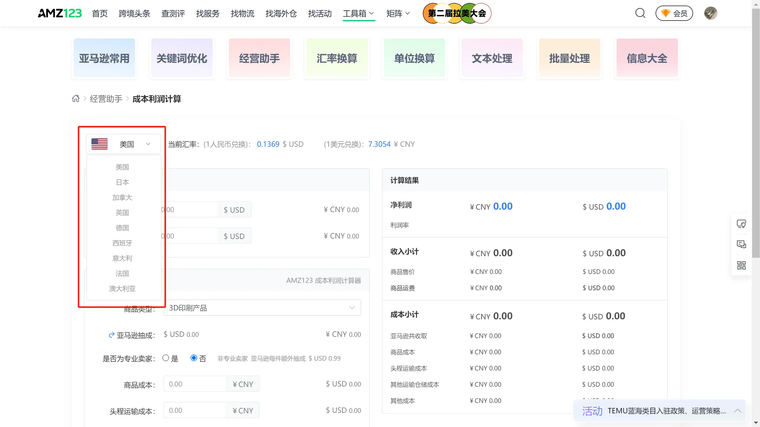Open 找海外仓 navigation link
Image resolution: width=760 pixels, height=427 pixels.
[281, 13]
